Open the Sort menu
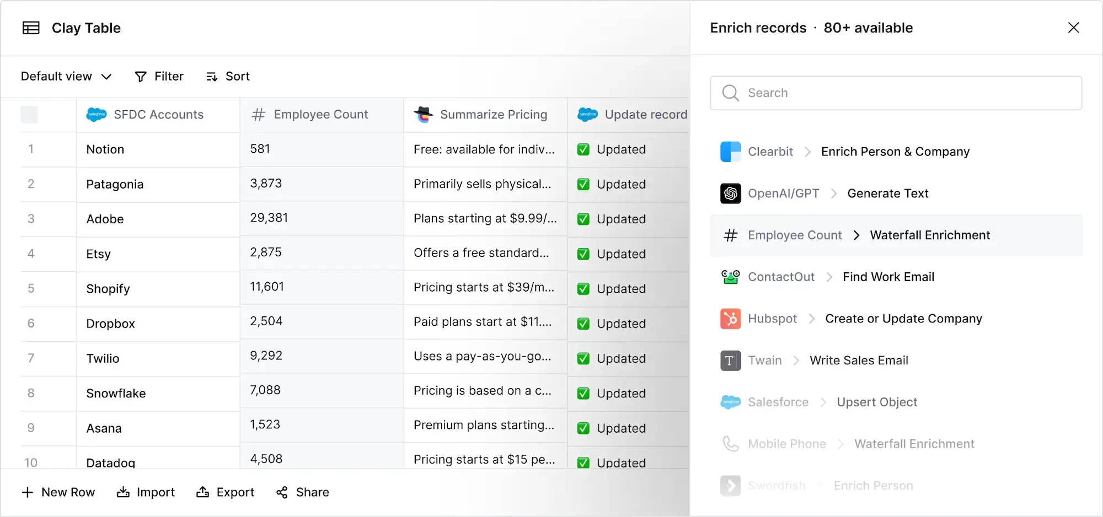 pos(228,76)
